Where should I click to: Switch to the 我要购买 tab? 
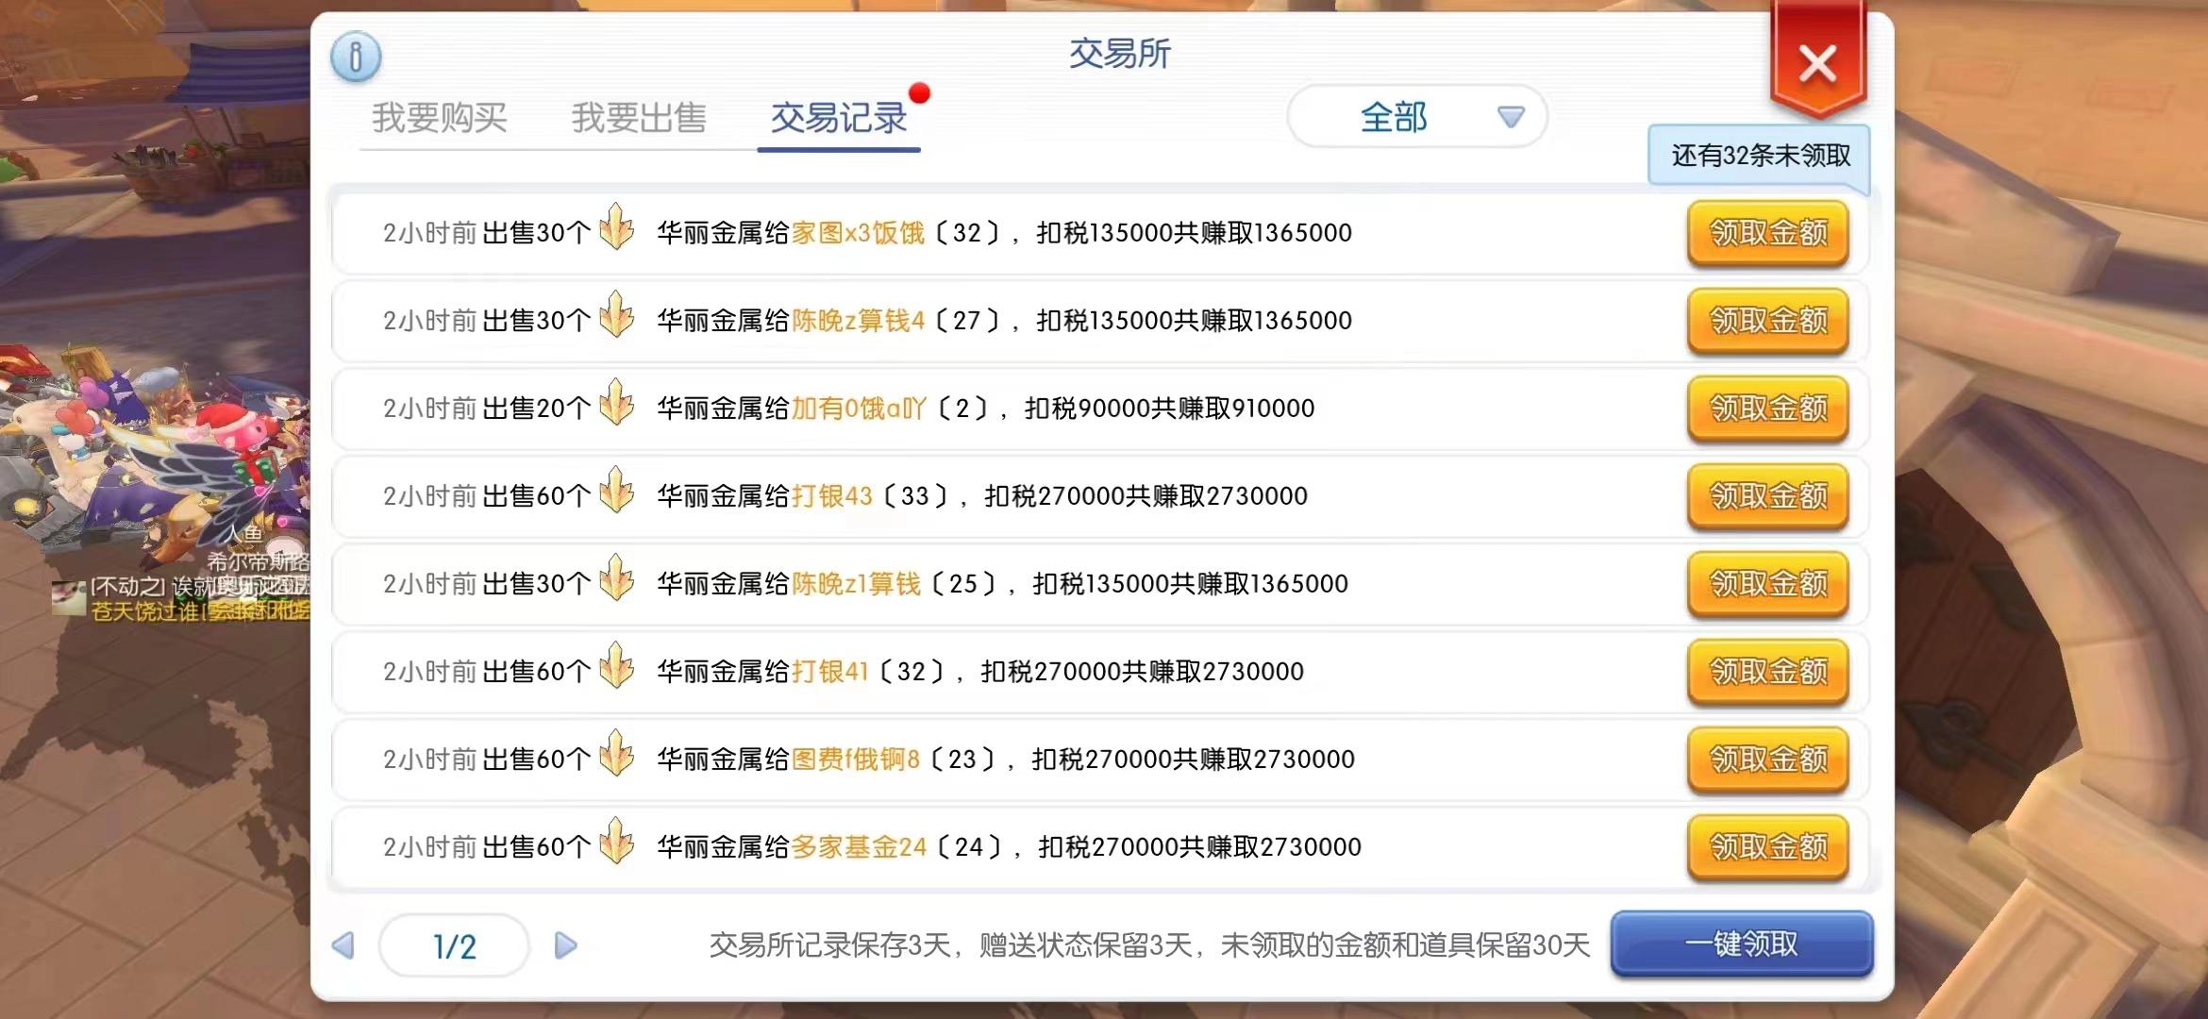(x=440, y=118)
